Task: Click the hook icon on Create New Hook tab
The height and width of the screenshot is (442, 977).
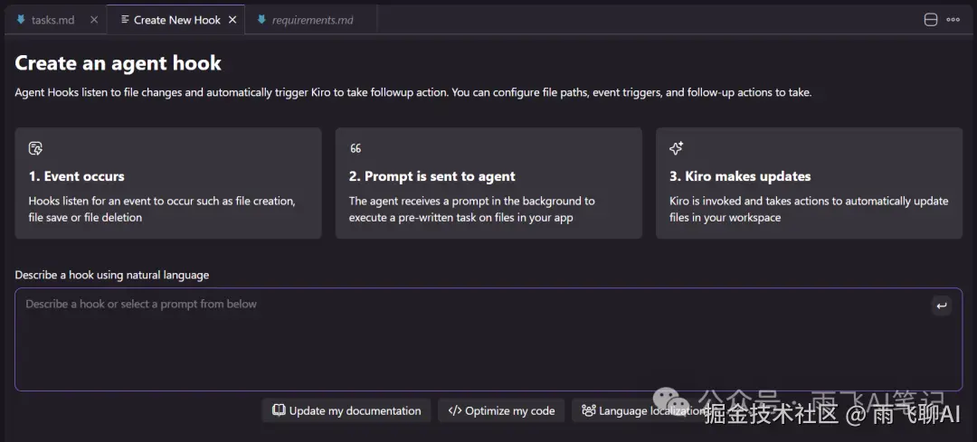Action: (125, 19)
